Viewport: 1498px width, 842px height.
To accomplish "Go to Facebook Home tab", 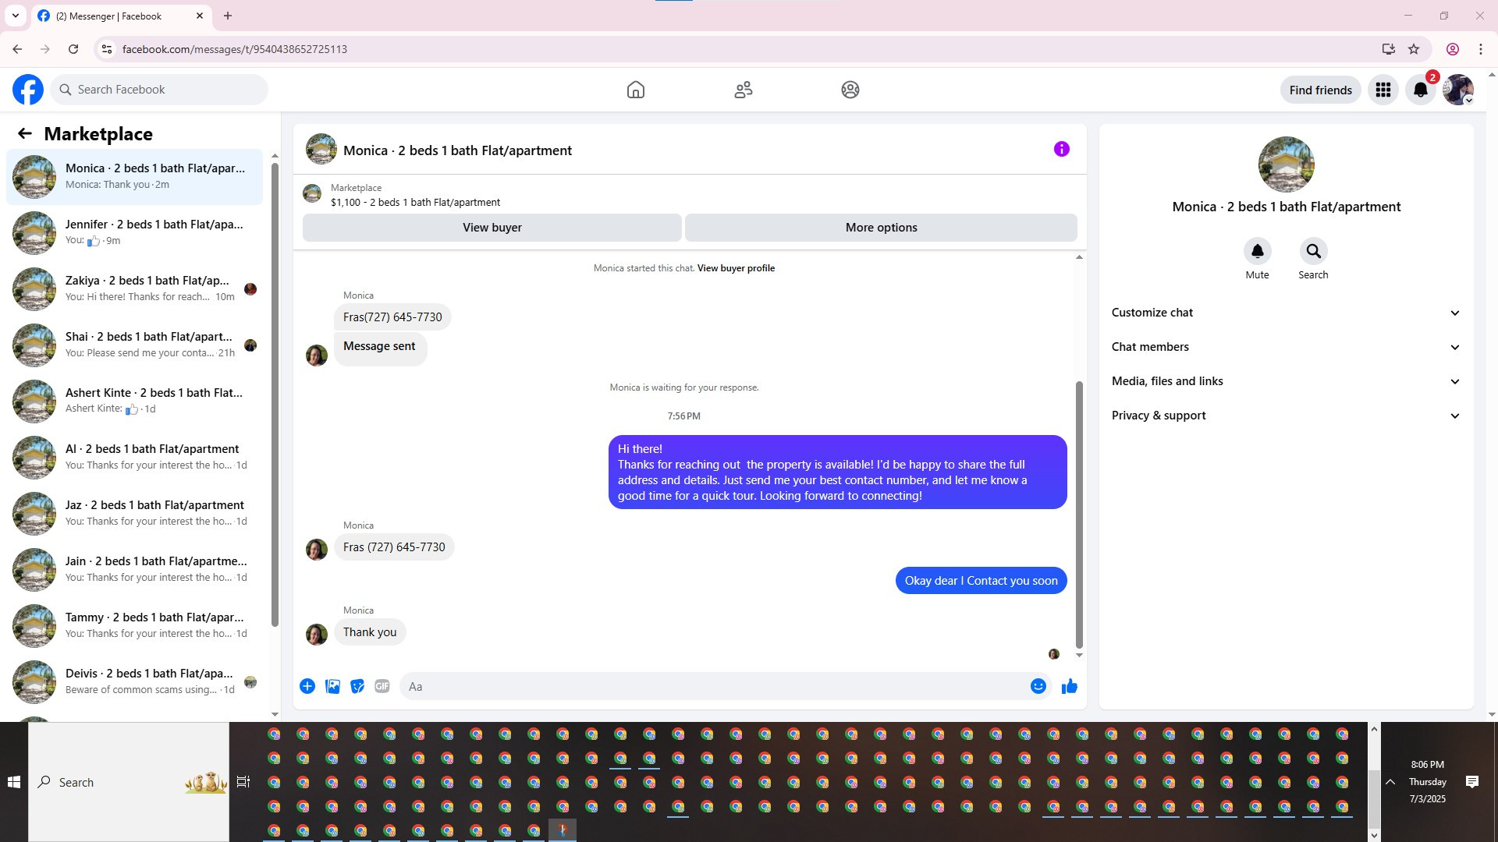I will 635,90.
